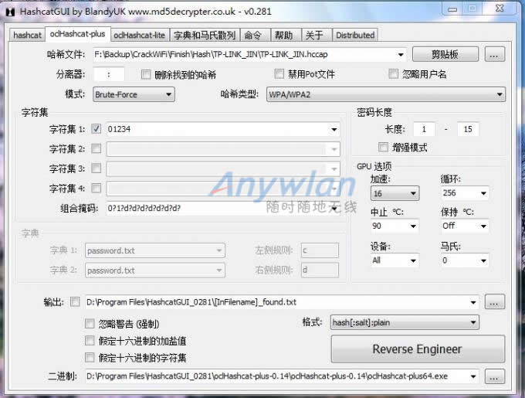Select the oclHashcat-plus tab
525x398 pixels.
[x=77, y=34]
